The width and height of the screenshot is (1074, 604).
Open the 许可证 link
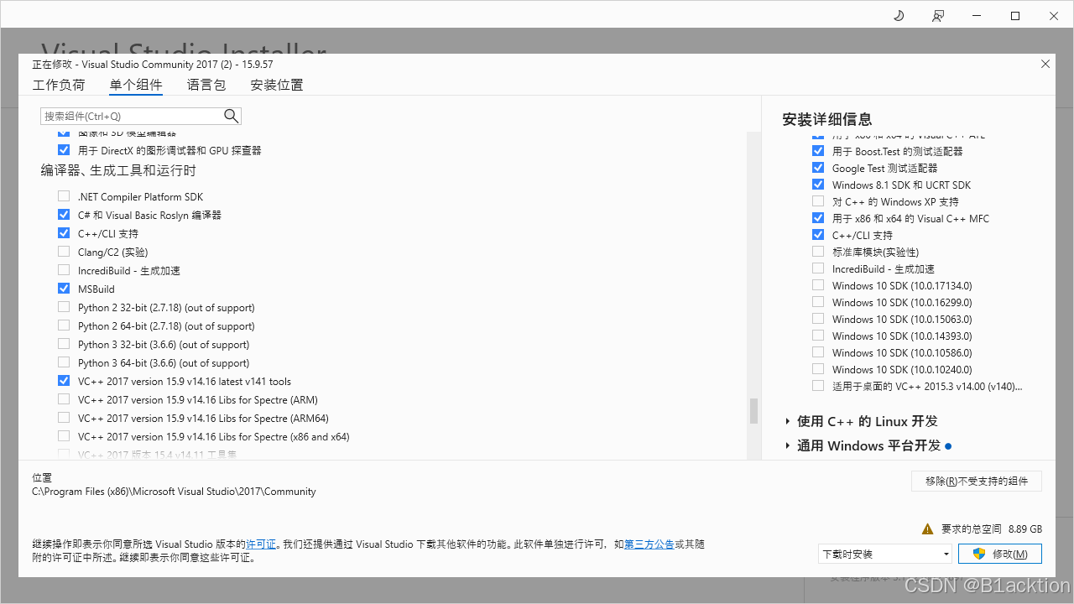[261, 544]
